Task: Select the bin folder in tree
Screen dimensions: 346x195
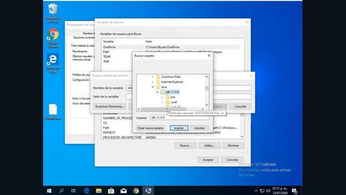Action: [x=173, y=97]
